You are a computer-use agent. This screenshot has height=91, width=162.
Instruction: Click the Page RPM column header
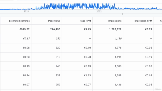(85, 21)
